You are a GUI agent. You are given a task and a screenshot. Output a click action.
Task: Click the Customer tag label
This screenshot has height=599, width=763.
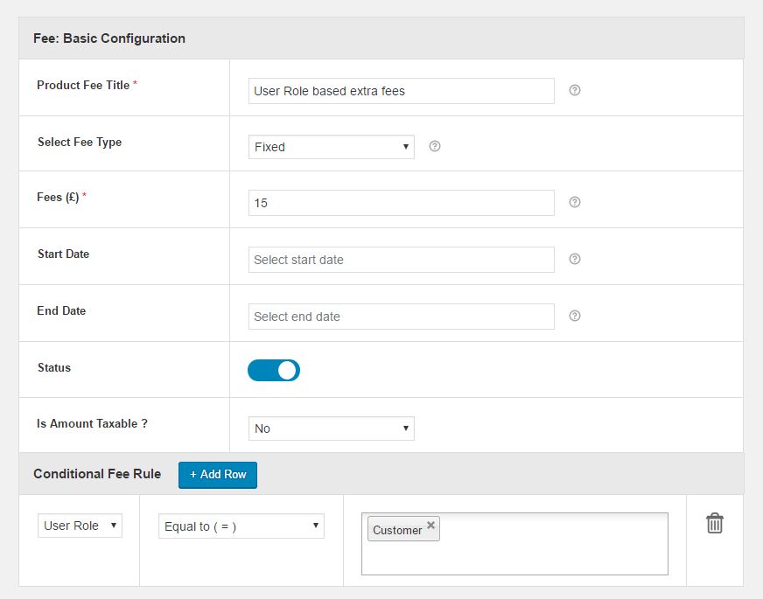point(397,530)
